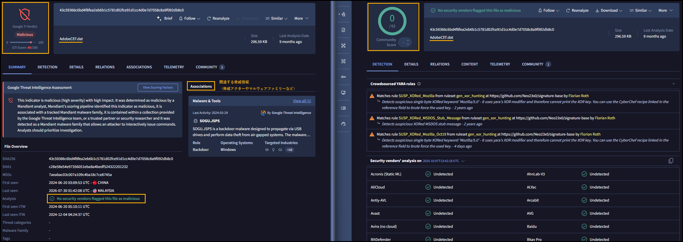Open the View all (1) link

(302, 101)
